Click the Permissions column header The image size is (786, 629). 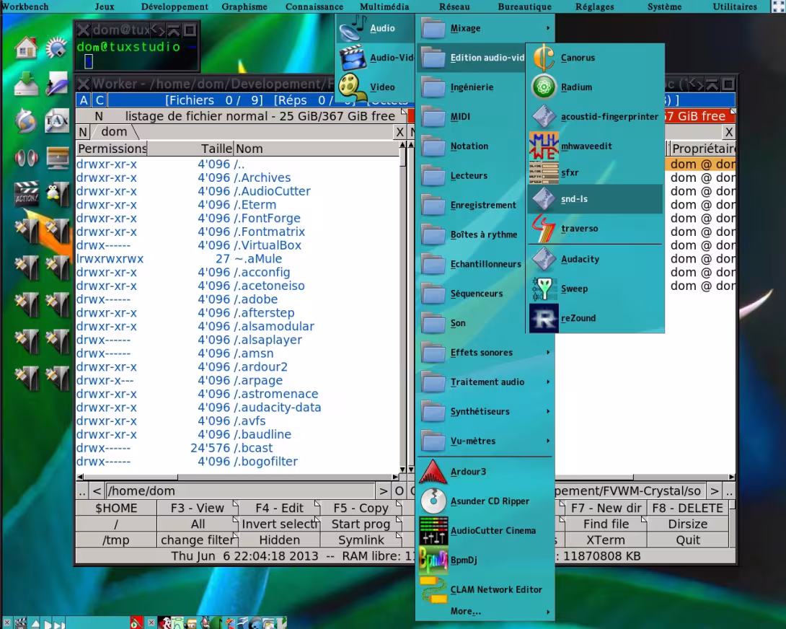point(112,149)
